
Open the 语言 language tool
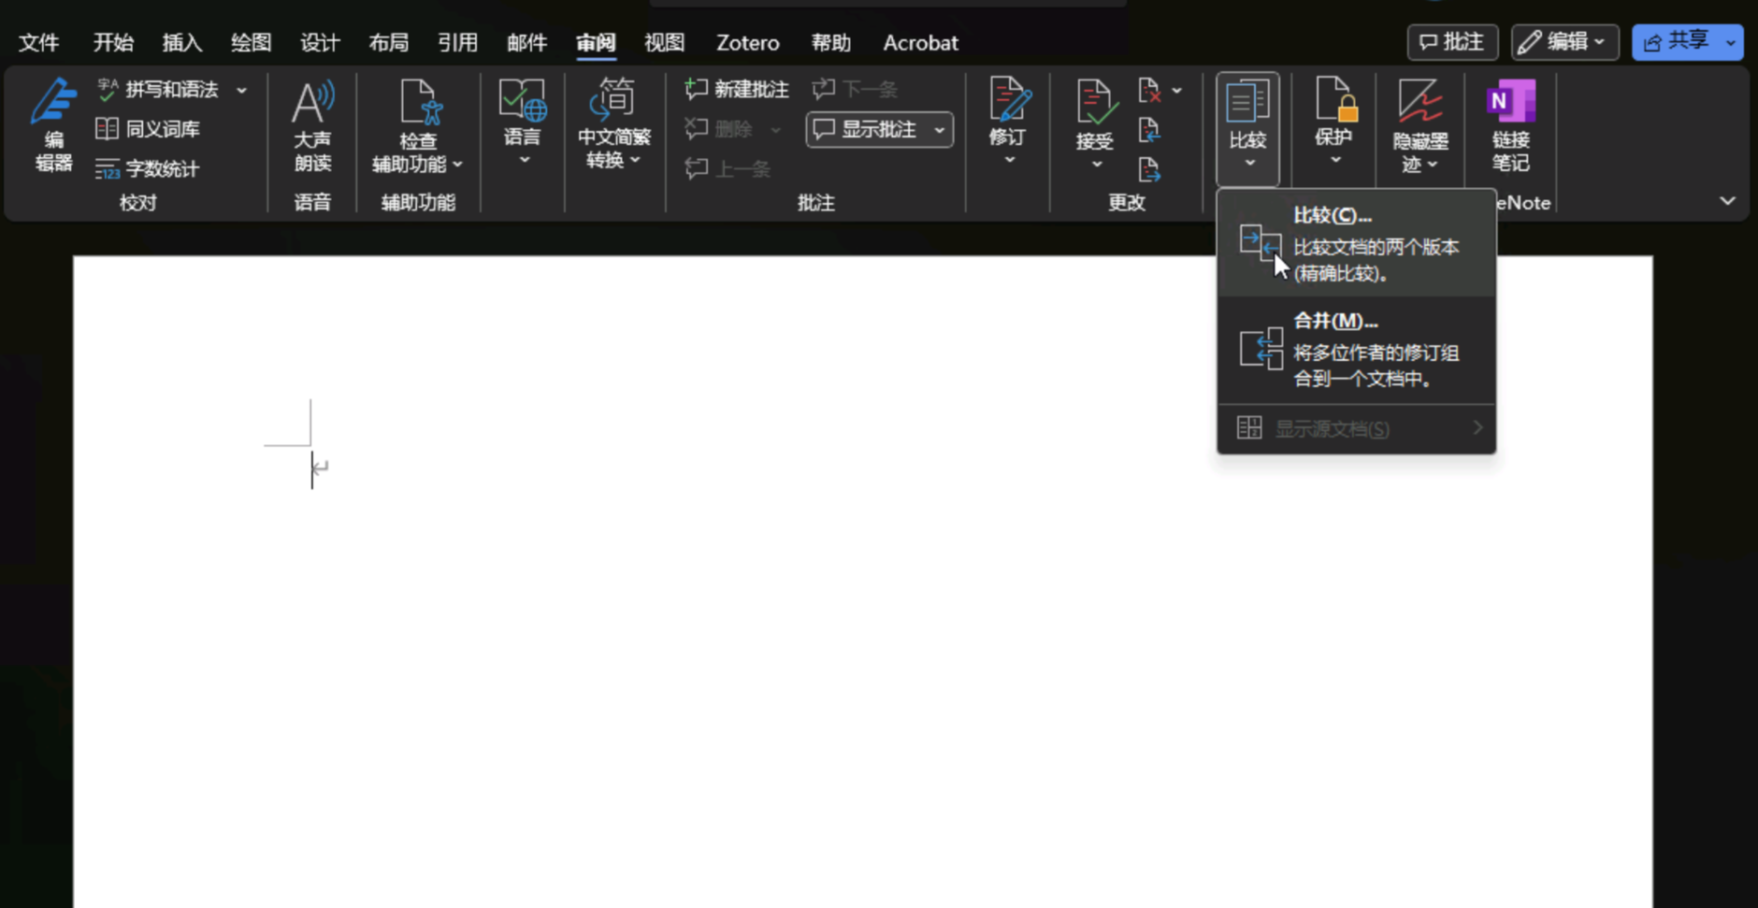click(x=522, y=112)
